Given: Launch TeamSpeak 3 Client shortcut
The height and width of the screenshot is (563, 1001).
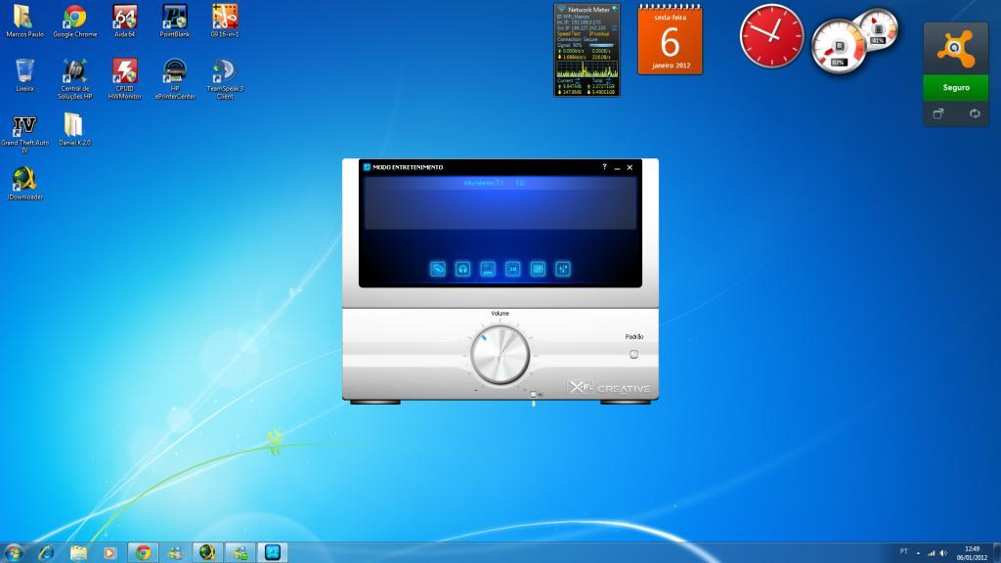Looking at the screenshot, I should (225, 79).
